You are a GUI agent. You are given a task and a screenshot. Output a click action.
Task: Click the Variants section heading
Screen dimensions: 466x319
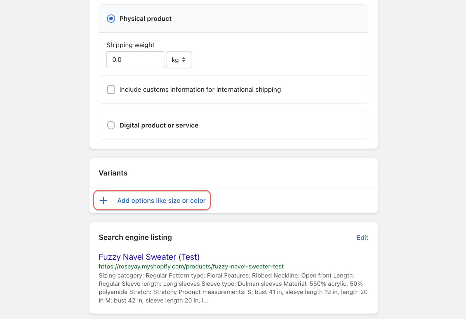[113, 173]
